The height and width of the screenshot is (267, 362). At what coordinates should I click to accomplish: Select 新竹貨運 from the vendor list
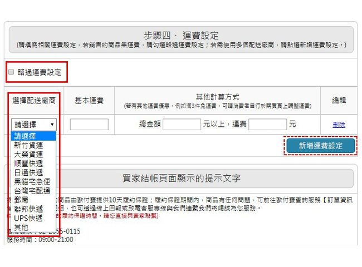click(28, 145)
